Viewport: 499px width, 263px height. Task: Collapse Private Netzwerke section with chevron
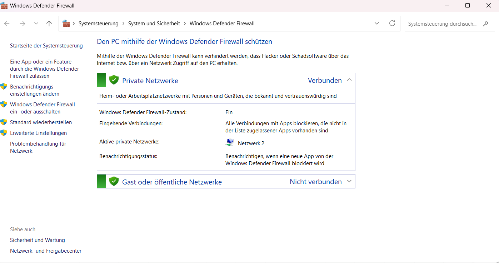pyautogui.click(x=349, y=80)
